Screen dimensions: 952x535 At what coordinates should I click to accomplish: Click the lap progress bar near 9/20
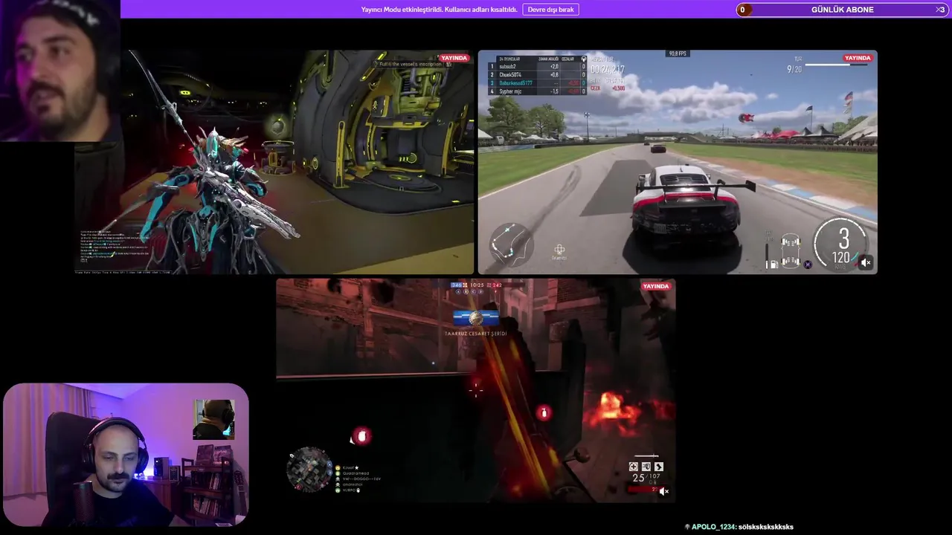click(x=838, y=65)
